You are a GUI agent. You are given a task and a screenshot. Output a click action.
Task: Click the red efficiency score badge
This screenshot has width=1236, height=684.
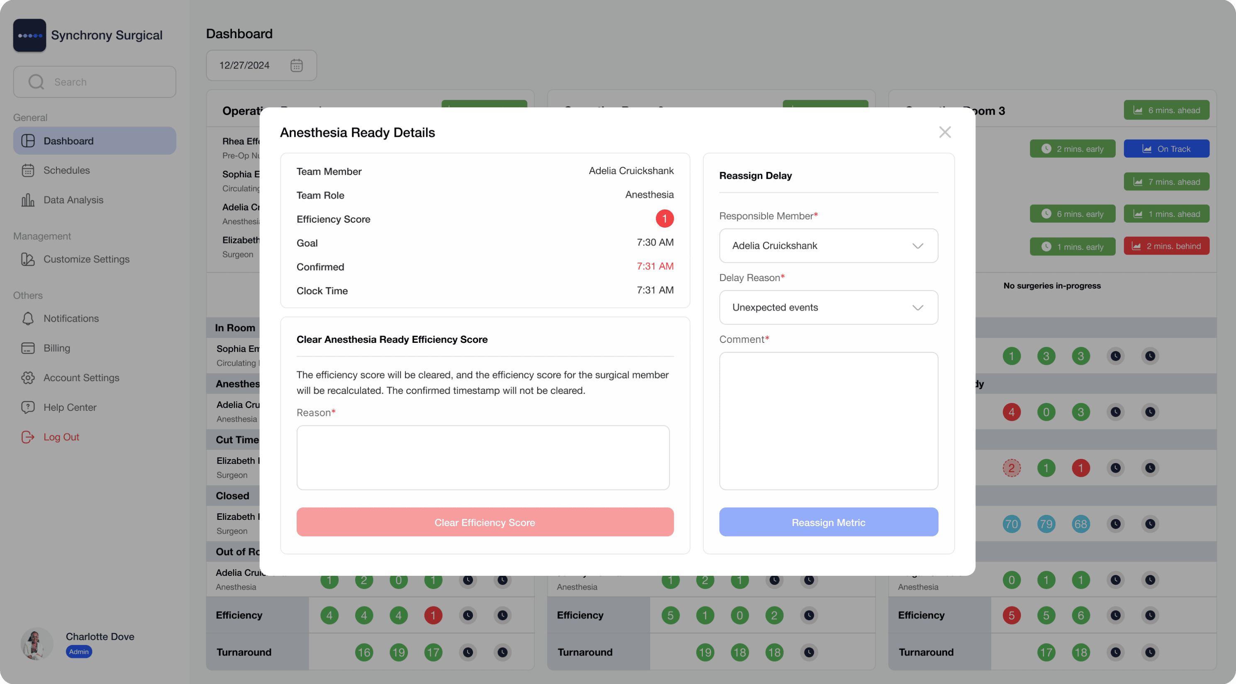point(664,218)
